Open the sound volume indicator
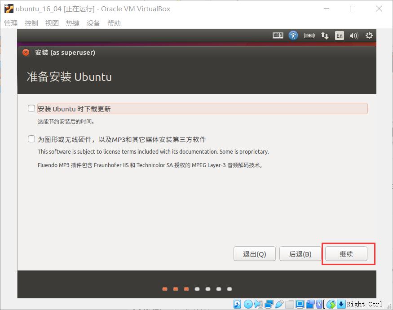This screenshot has width=393, height=310. pyautogui.click(x=354, y=35)
